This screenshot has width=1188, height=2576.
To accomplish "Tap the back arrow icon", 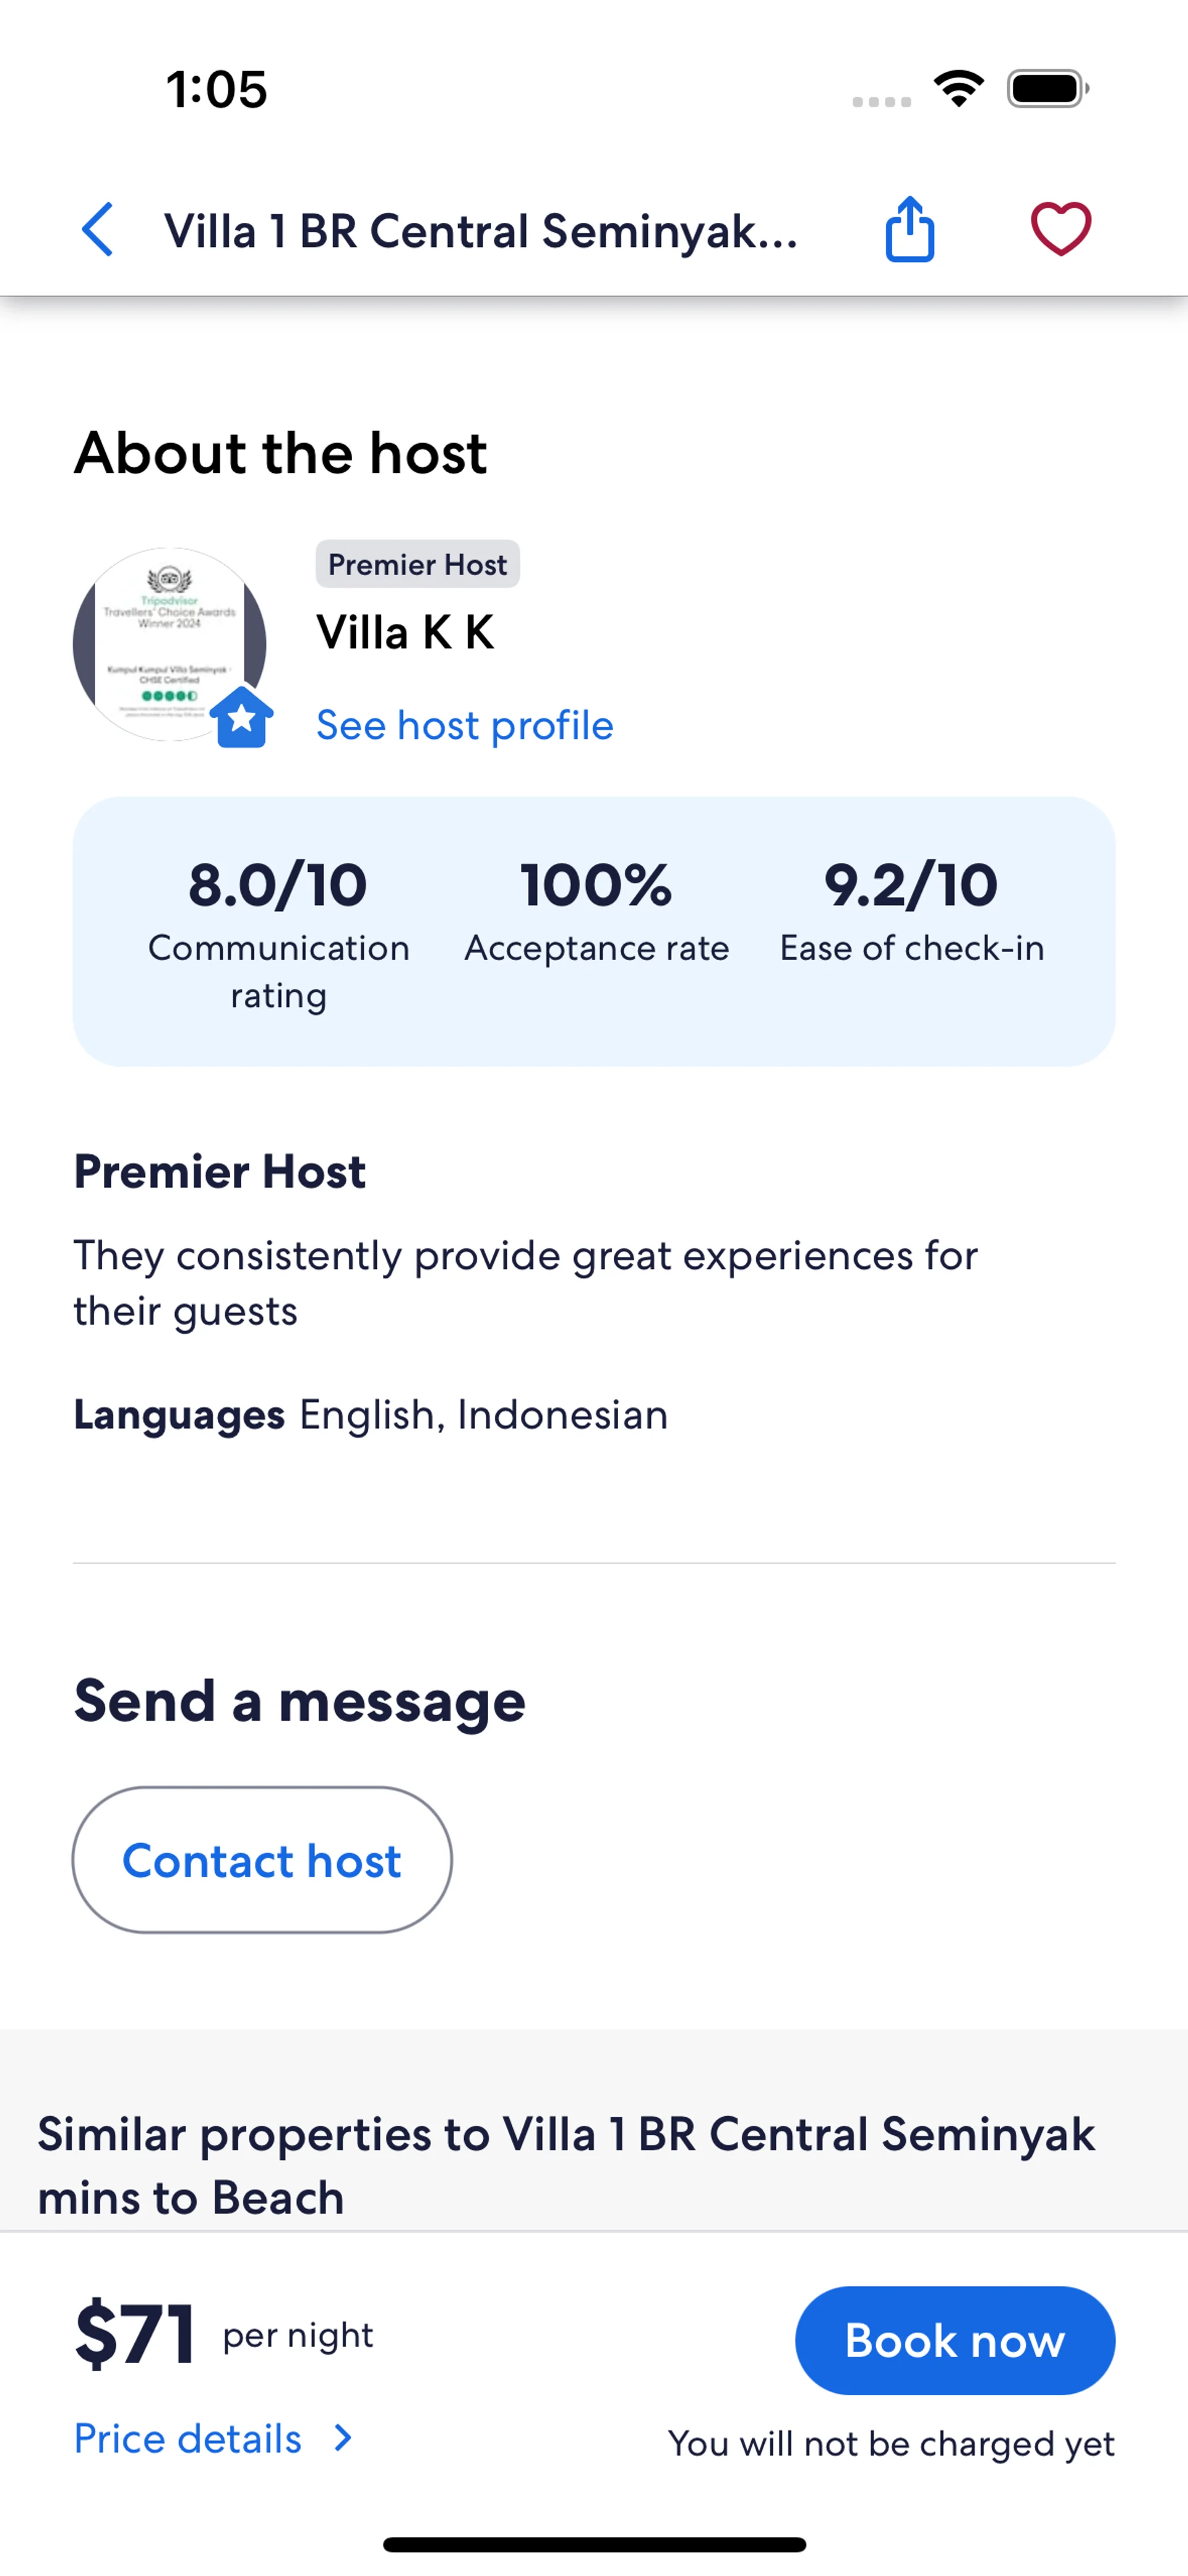I will (x=98, y=230).
